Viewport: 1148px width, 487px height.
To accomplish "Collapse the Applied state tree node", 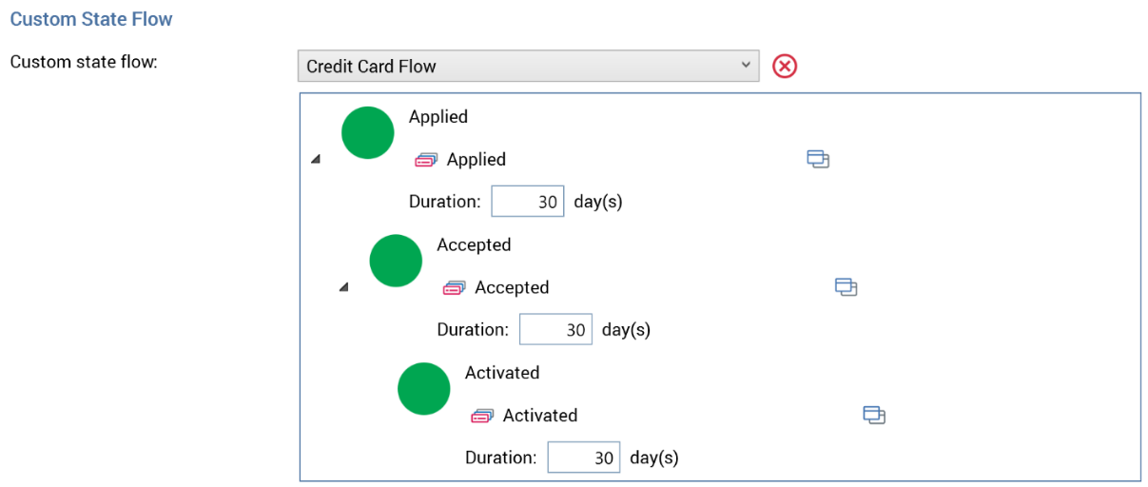I will 316,159.
